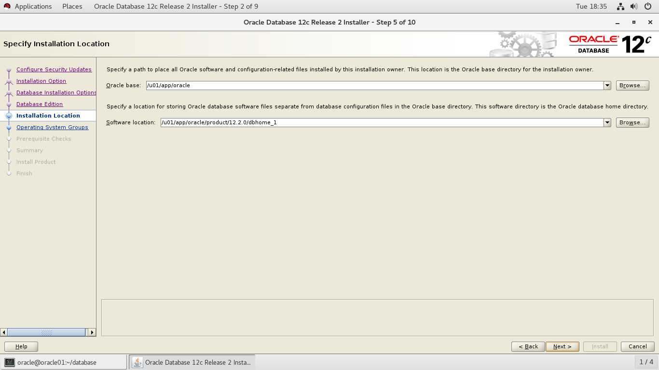Click the sidebar scrollbar right arrow
659x370 pixels.
click(x=92, y=332)
